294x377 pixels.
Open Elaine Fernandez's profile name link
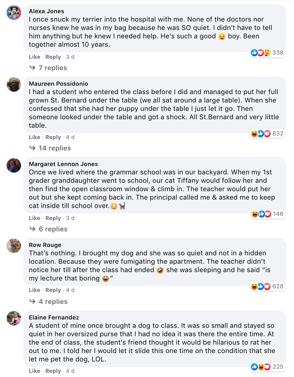tap(54, 318)
